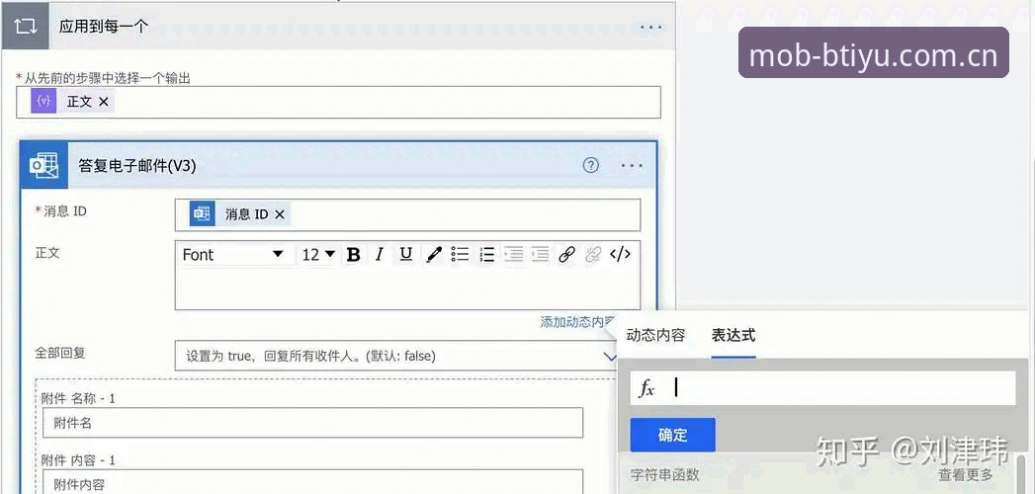
Task: Switch to the 表达式 tab
Action: coord(733,335)
